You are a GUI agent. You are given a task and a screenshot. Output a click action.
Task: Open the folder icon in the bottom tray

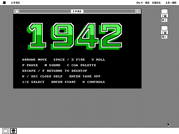(6, 131)
